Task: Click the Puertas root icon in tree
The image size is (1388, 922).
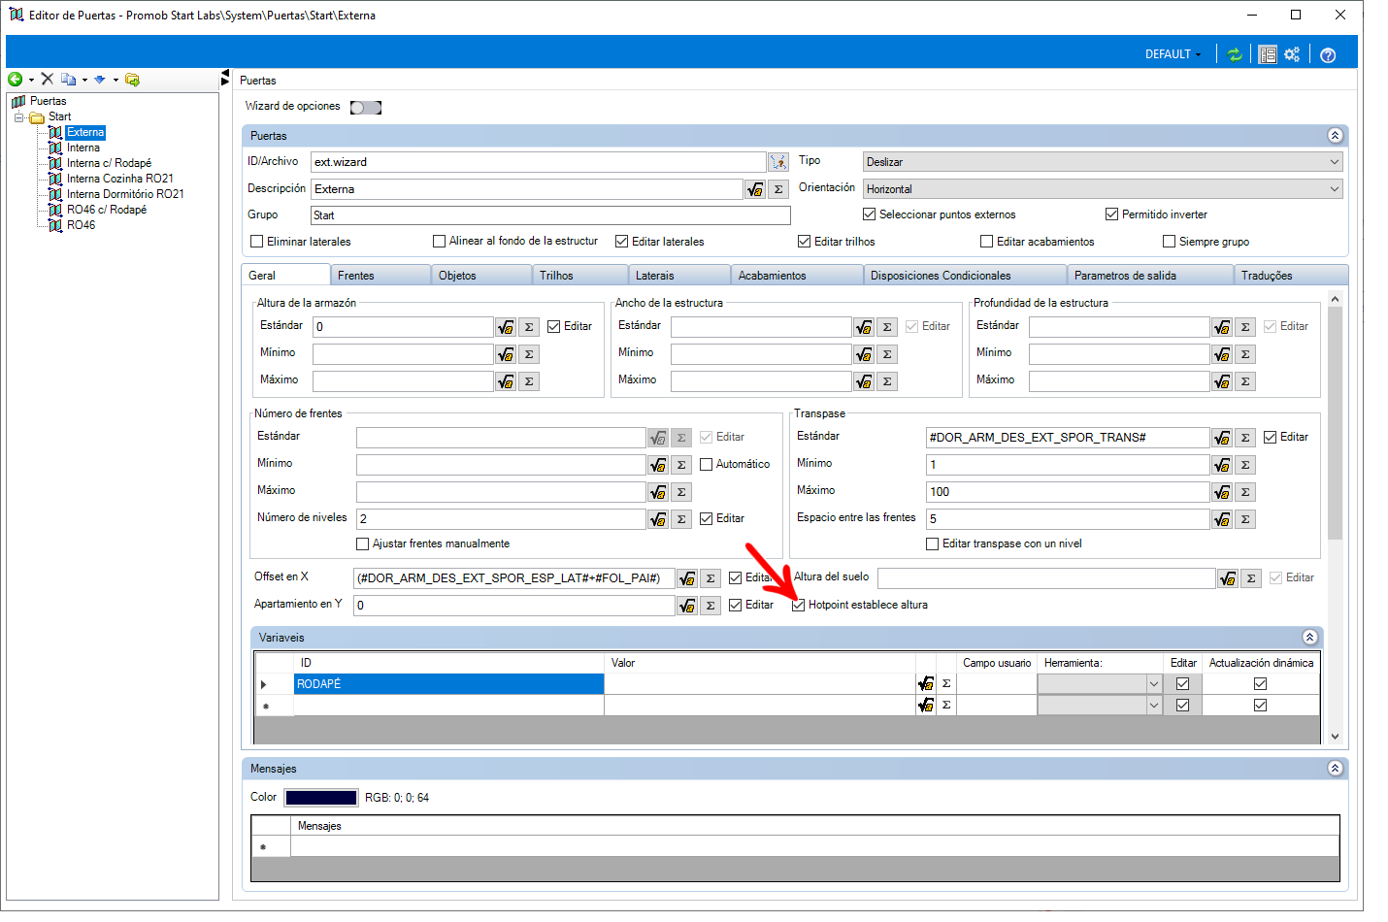Action: [18, 101]
